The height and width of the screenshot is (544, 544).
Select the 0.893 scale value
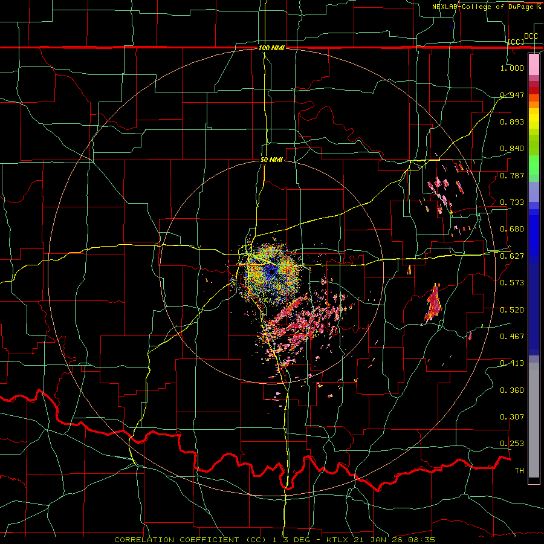click(512, 121)
